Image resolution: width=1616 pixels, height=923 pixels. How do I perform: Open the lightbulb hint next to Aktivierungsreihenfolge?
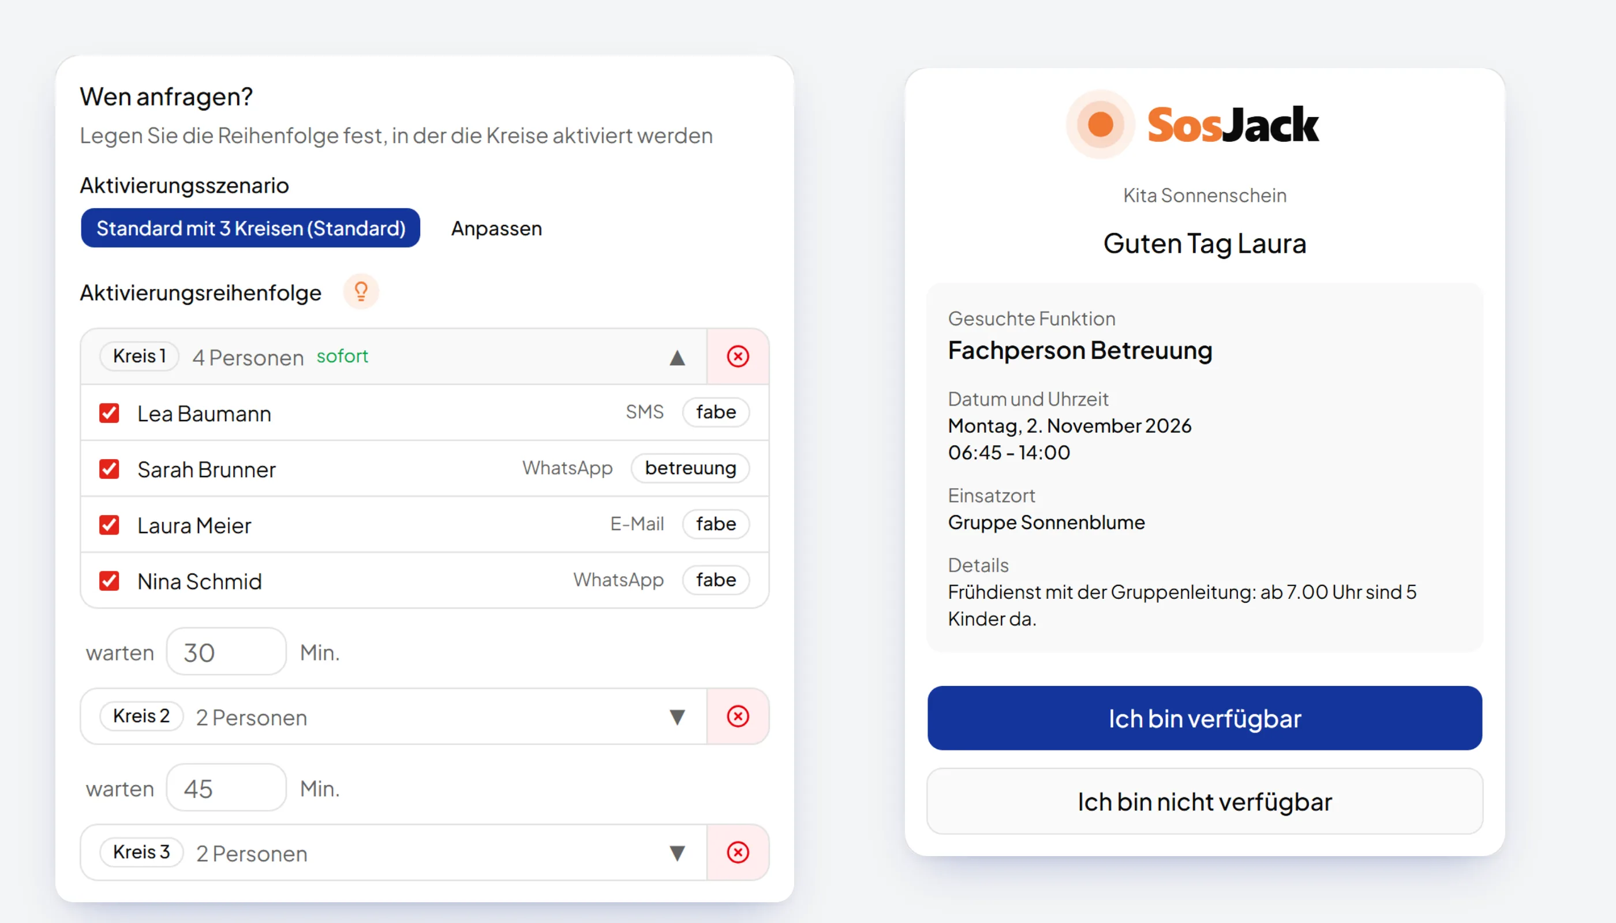click(x=361, y=291)
